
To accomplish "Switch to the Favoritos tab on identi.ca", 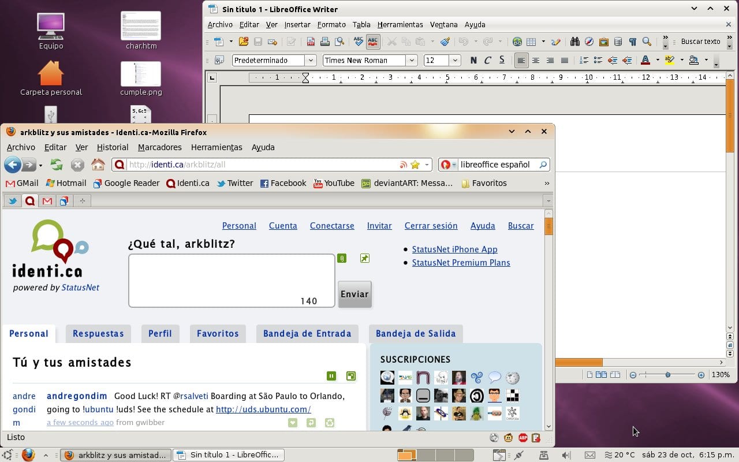I will click(218, 333).
